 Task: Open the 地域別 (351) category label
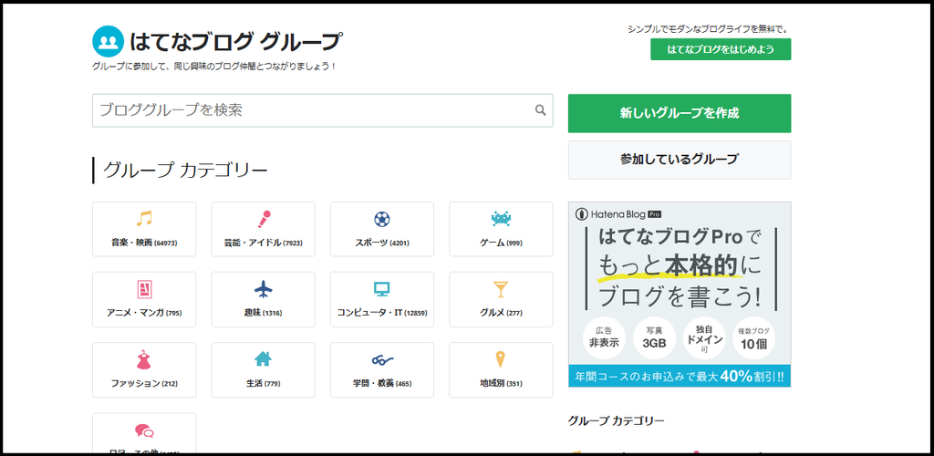pyautogui.click(x=501, y=383)
